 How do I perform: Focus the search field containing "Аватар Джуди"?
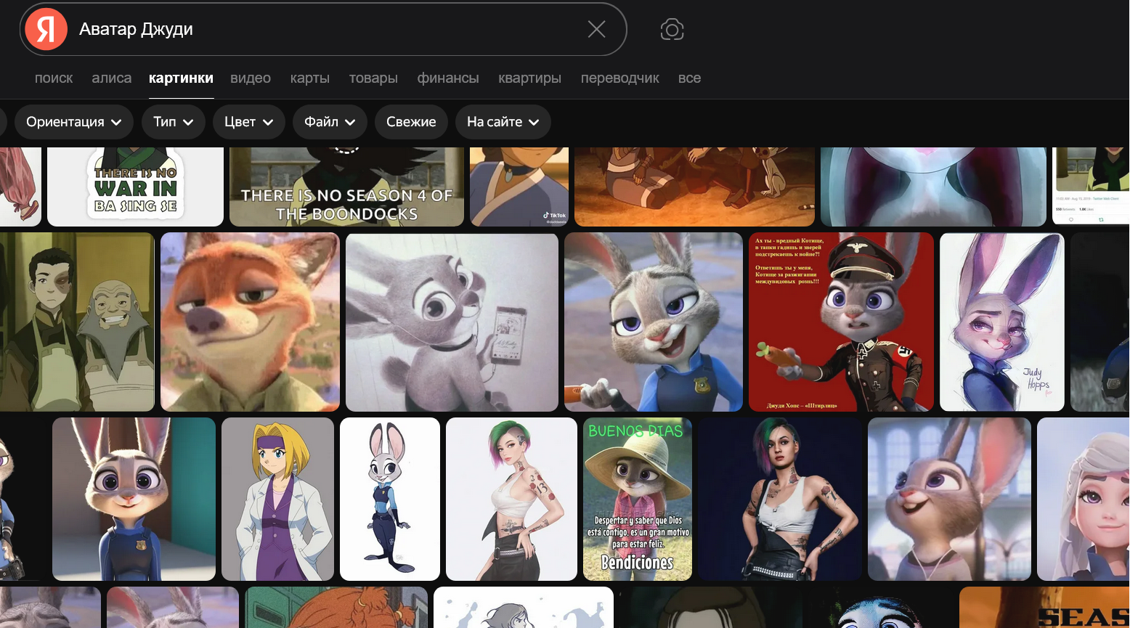point(323,29)
